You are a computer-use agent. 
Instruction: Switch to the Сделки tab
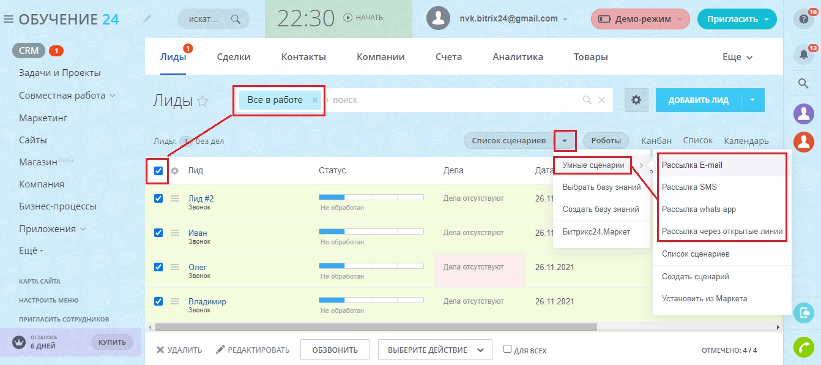coord(234,57)
